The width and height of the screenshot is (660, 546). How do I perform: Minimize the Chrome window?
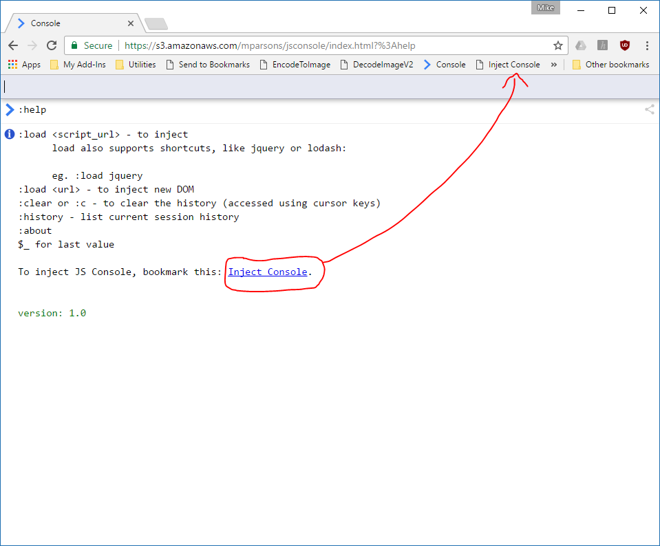(581, 10)
